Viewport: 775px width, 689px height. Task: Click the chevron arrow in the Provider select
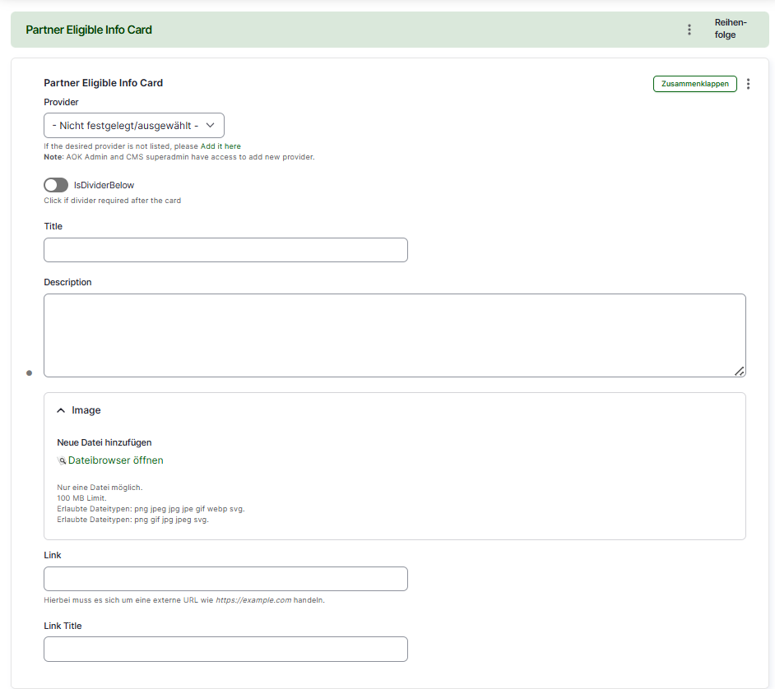[210, 125]
